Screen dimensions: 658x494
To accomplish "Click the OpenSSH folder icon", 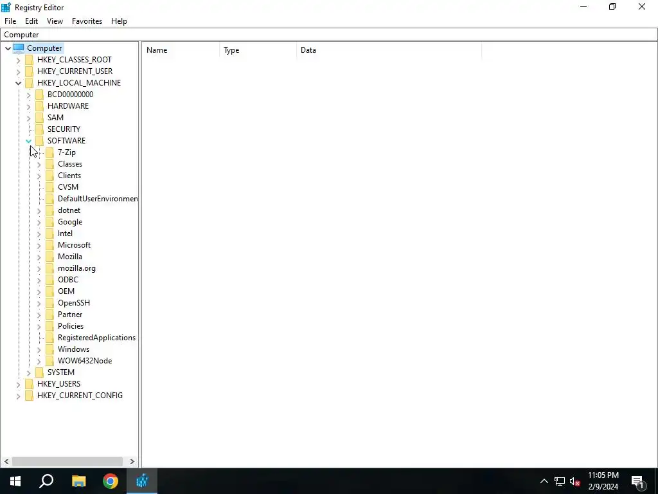I will pyautogui.click(x=50, y=303).
